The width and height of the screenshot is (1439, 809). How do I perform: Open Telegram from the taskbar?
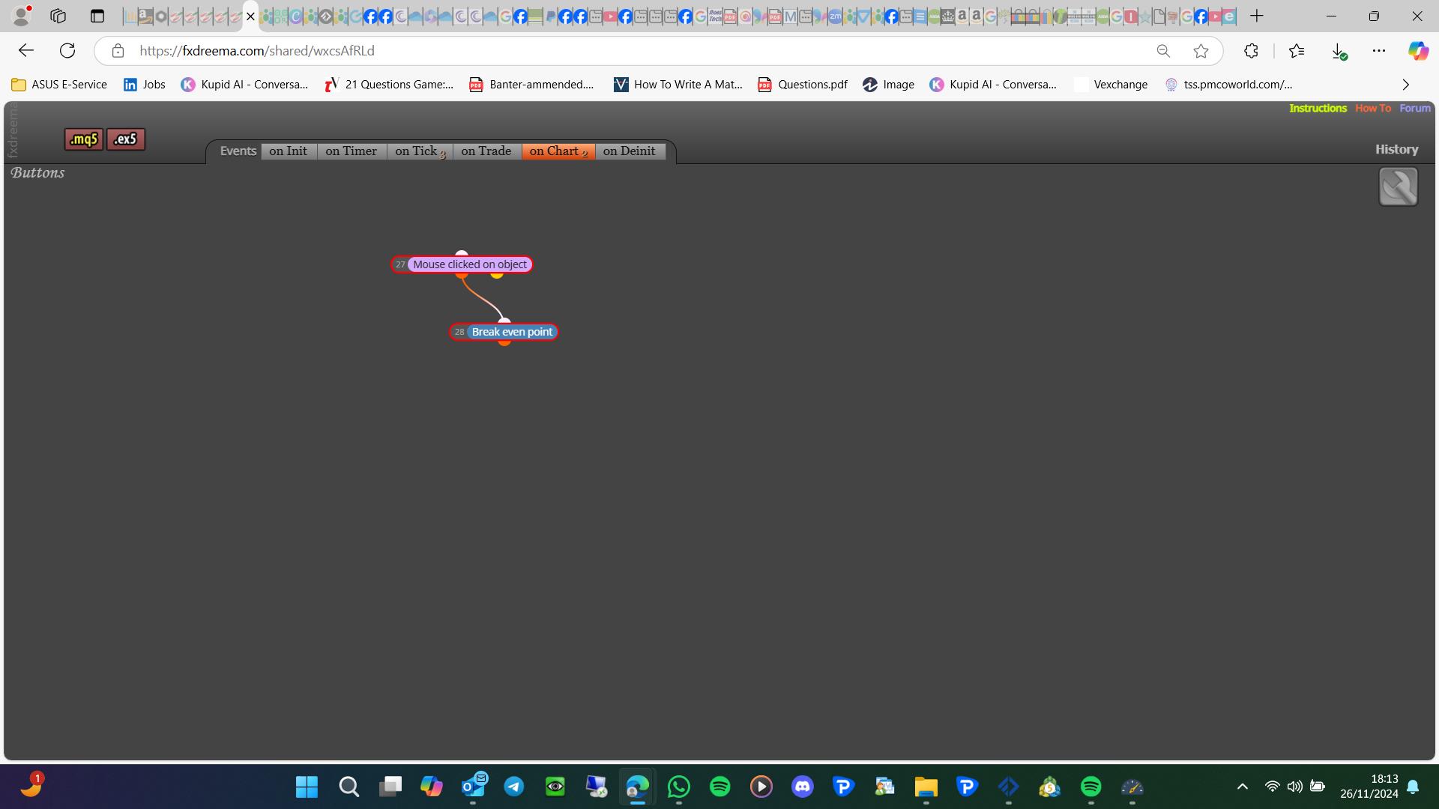(x=513, y=787)
